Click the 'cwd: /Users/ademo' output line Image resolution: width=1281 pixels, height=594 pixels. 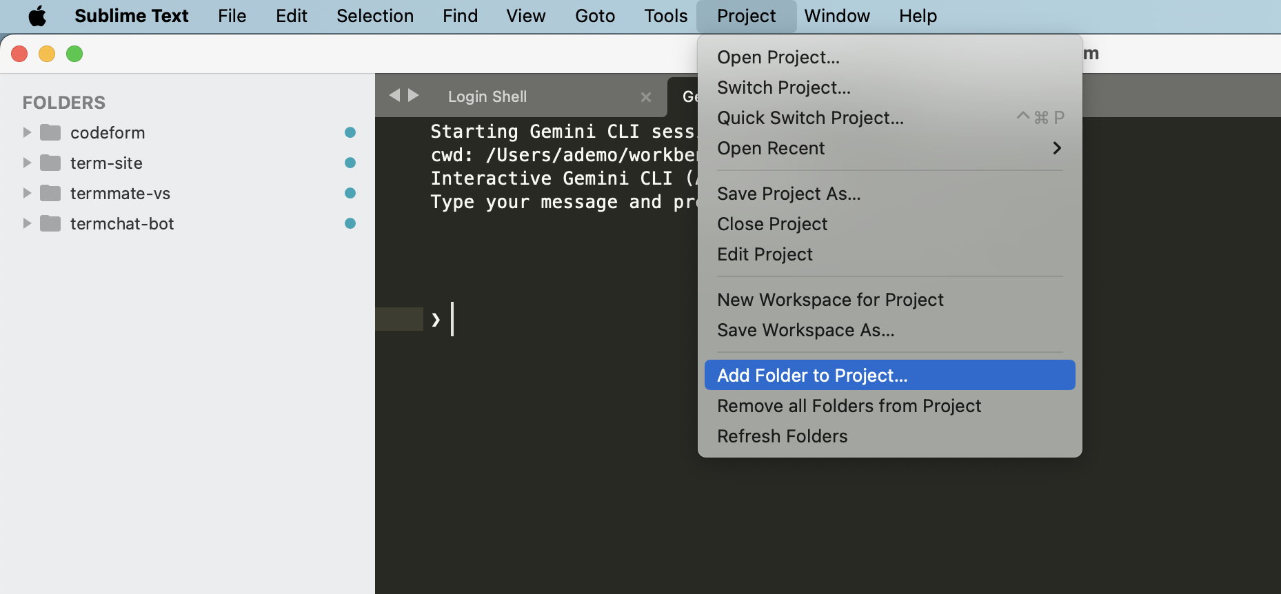pyautogui.click(x=563, y=155)
